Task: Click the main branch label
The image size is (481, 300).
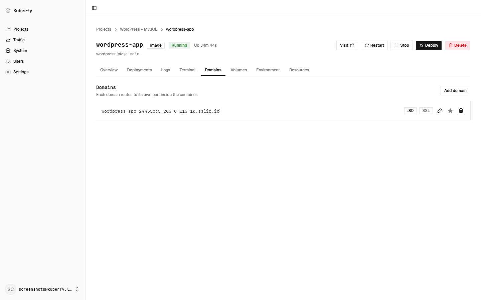Action: (x=135, y=54)
